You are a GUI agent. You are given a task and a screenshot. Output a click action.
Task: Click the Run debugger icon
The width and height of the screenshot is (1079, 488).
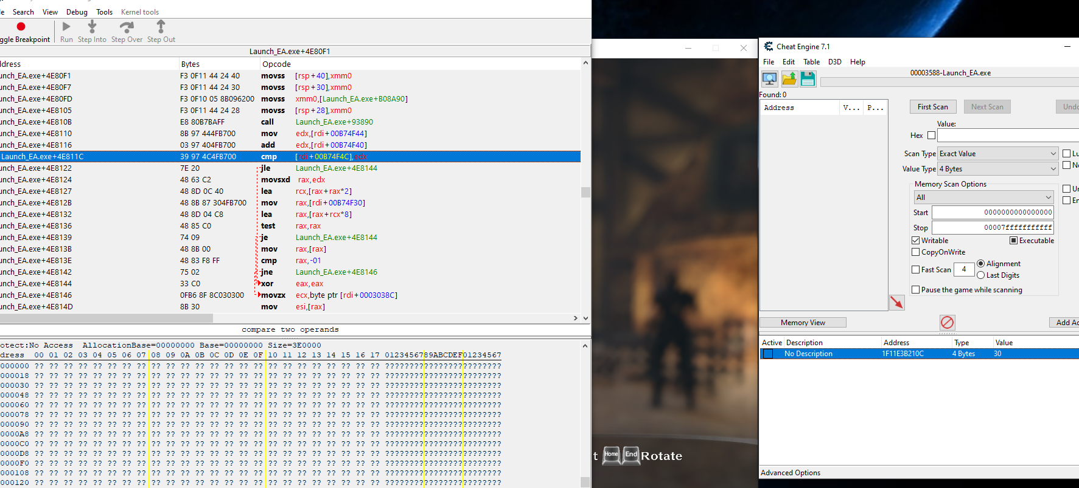click(66, 26)
